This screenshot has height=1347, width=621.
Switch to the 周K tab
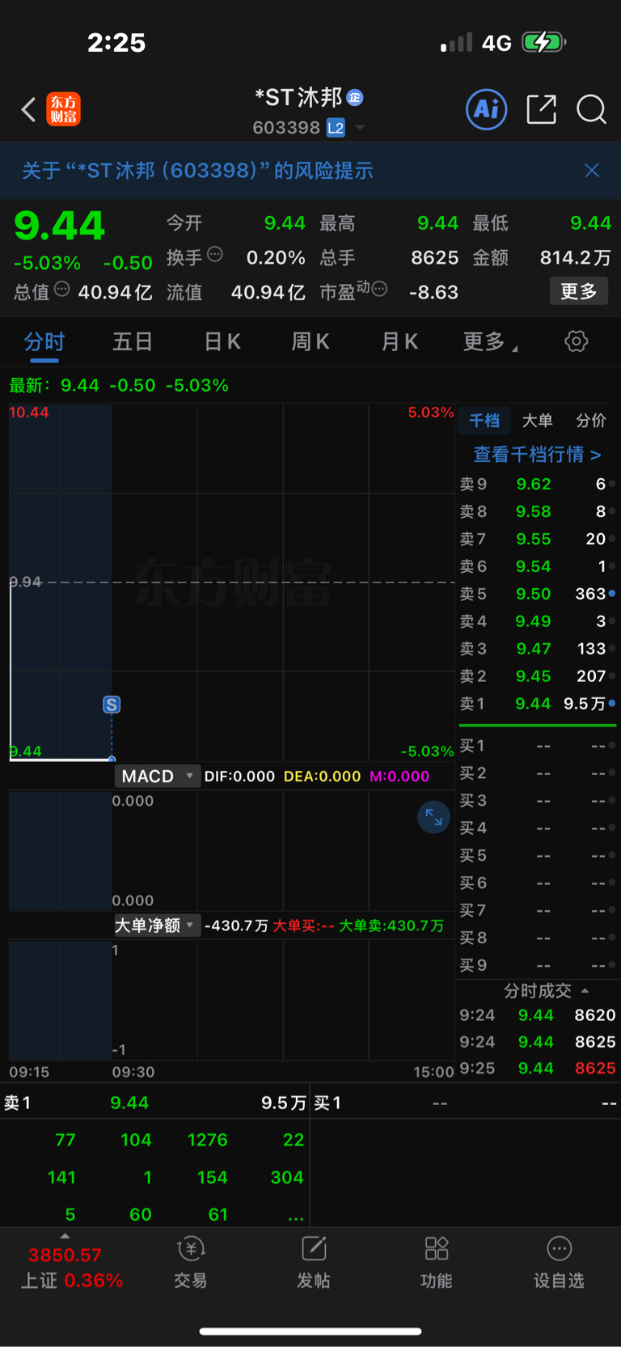tap(310, 342)
